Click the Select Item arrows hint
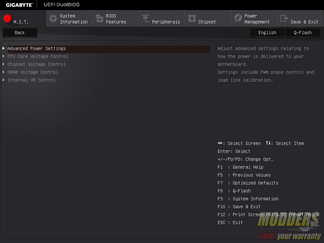 click(x=285, y=143)
